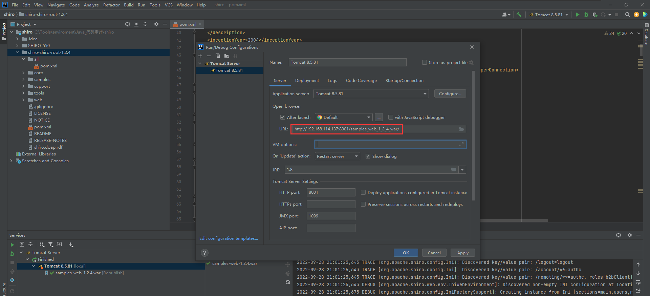
Task: Collapse Tomcat Server node in configurations tree
Action: click(200, 63)
